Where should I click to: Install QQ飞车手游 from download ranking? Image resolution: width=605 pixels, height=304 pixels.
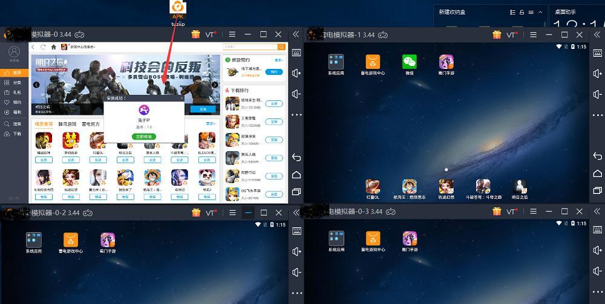(274, 194)
